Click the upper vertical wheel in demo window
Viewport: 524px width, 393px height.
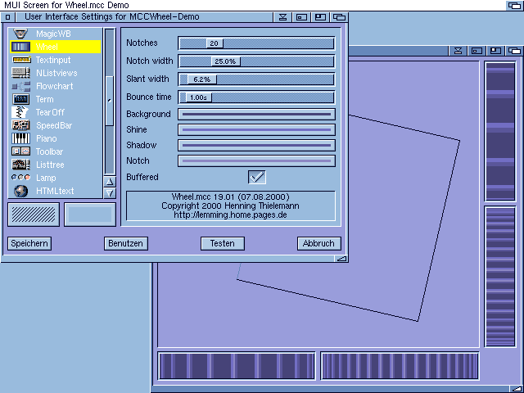pyautogui.click(x=500, y=131)
